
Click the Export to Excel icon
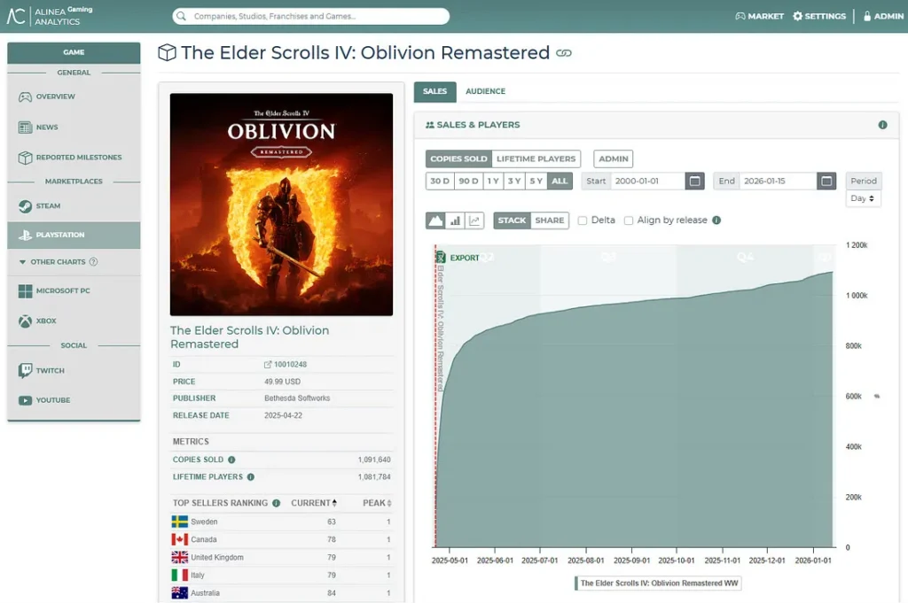click(440, 258)
